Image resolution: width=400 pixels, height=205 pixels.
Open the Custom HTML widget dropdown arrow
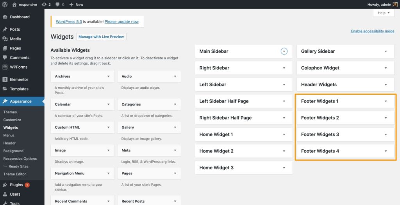(109, 127)
